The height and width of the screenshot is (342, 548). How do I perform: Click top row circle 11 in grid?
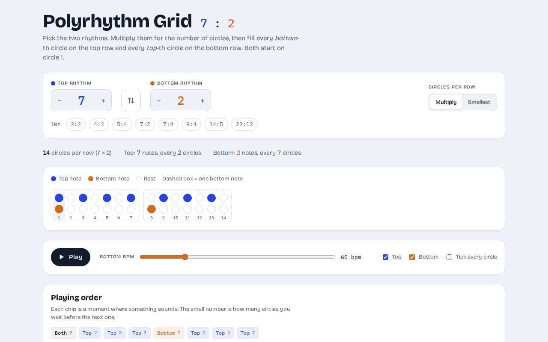click(x=188, y=198)
